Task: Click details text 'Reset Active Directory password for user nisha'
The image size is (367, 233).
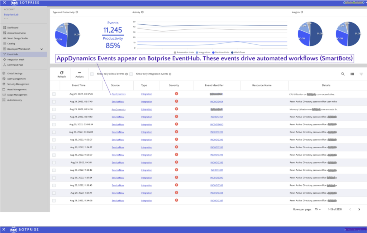Action: 313,102
